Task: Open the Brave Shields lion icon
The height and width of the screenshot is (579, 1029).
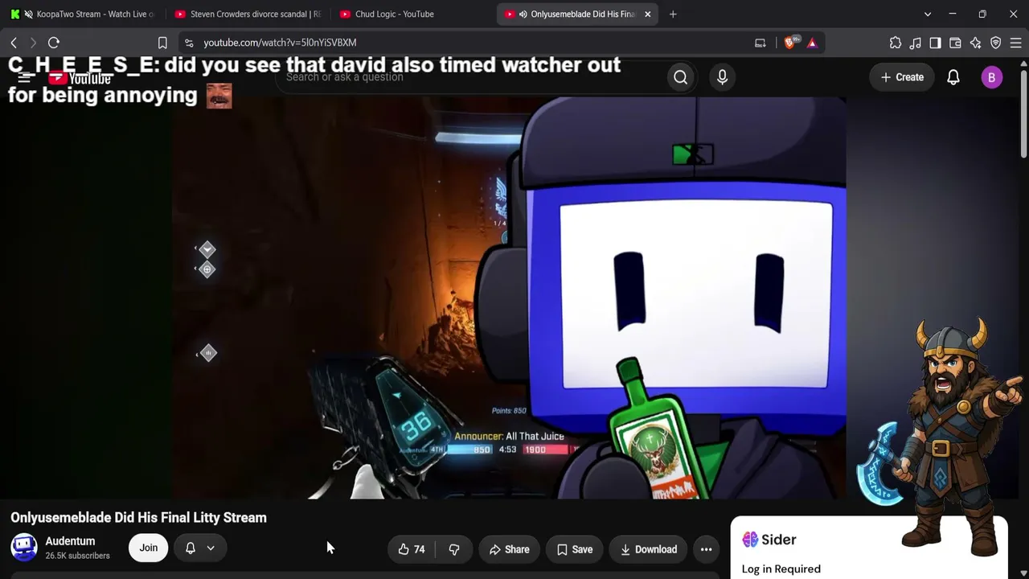Action: 789,43
